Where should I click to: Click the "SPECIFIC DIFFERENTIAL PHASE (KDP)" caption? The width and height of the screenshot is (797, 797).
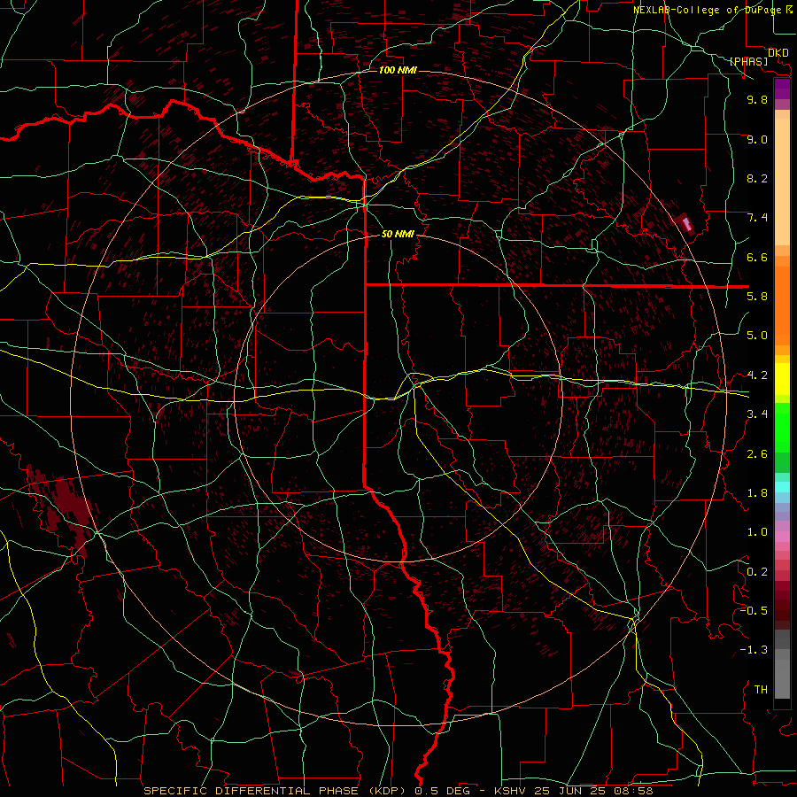tap(276, 791)
